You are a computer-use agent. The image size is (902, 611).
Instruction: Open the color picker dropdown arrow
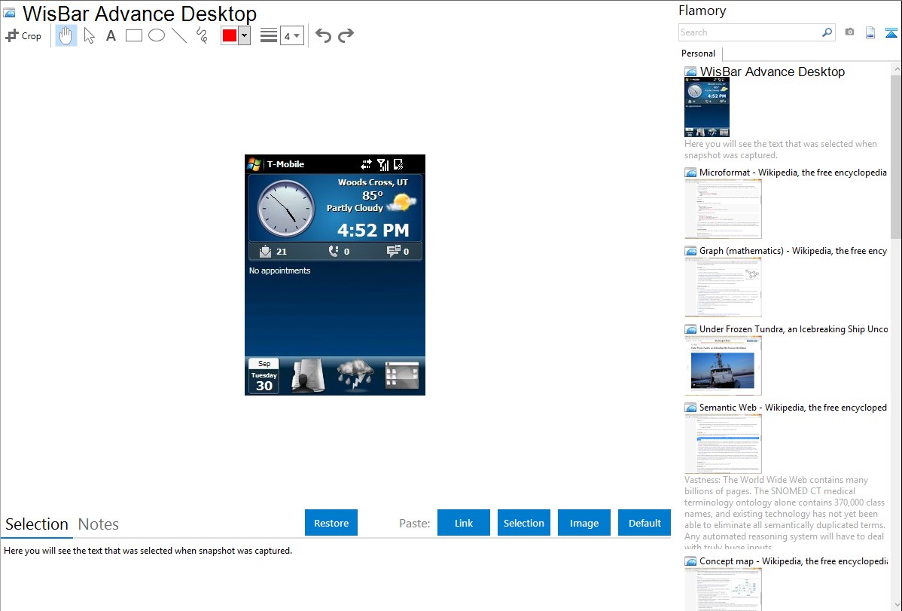pyautogui.click(x=245, y=35)
